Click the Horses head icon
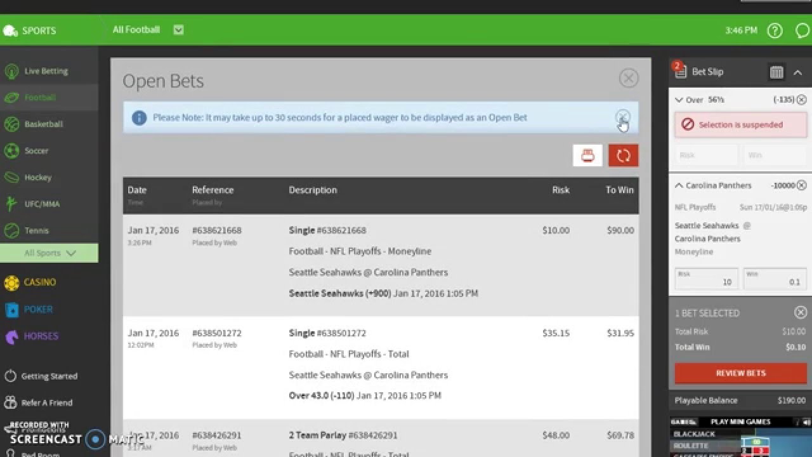This screenshot has height=457, width=812. click(11, 336)
